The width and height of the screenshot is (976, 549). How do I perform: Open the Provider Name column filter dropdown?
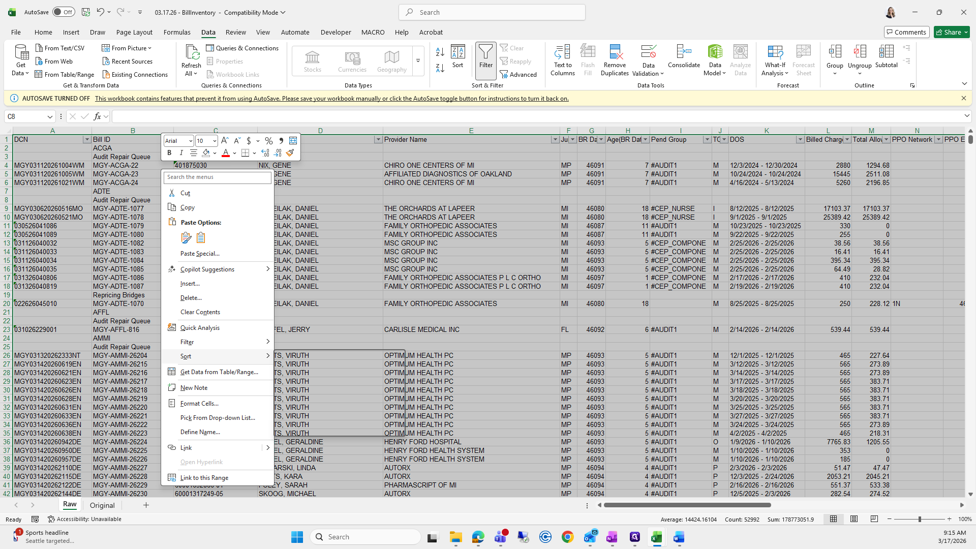coord(555,139)
